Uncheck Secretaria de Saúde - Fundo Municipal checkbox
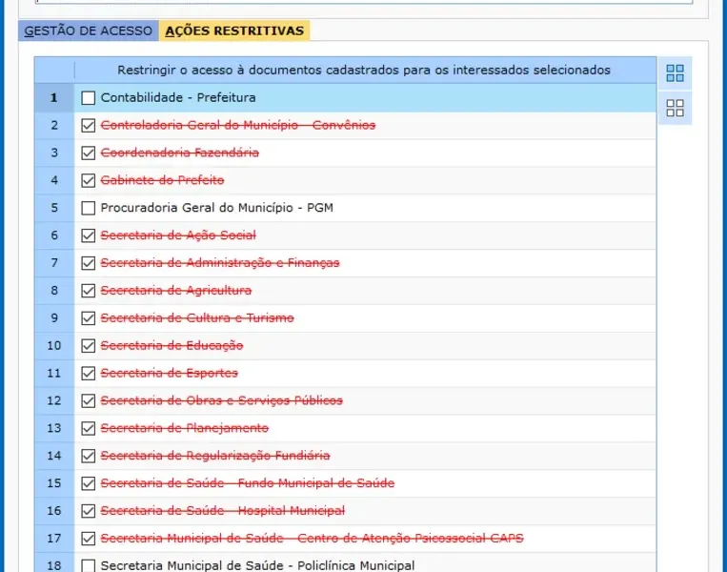This screenshot has height=572, width=727. pos(88,483)
